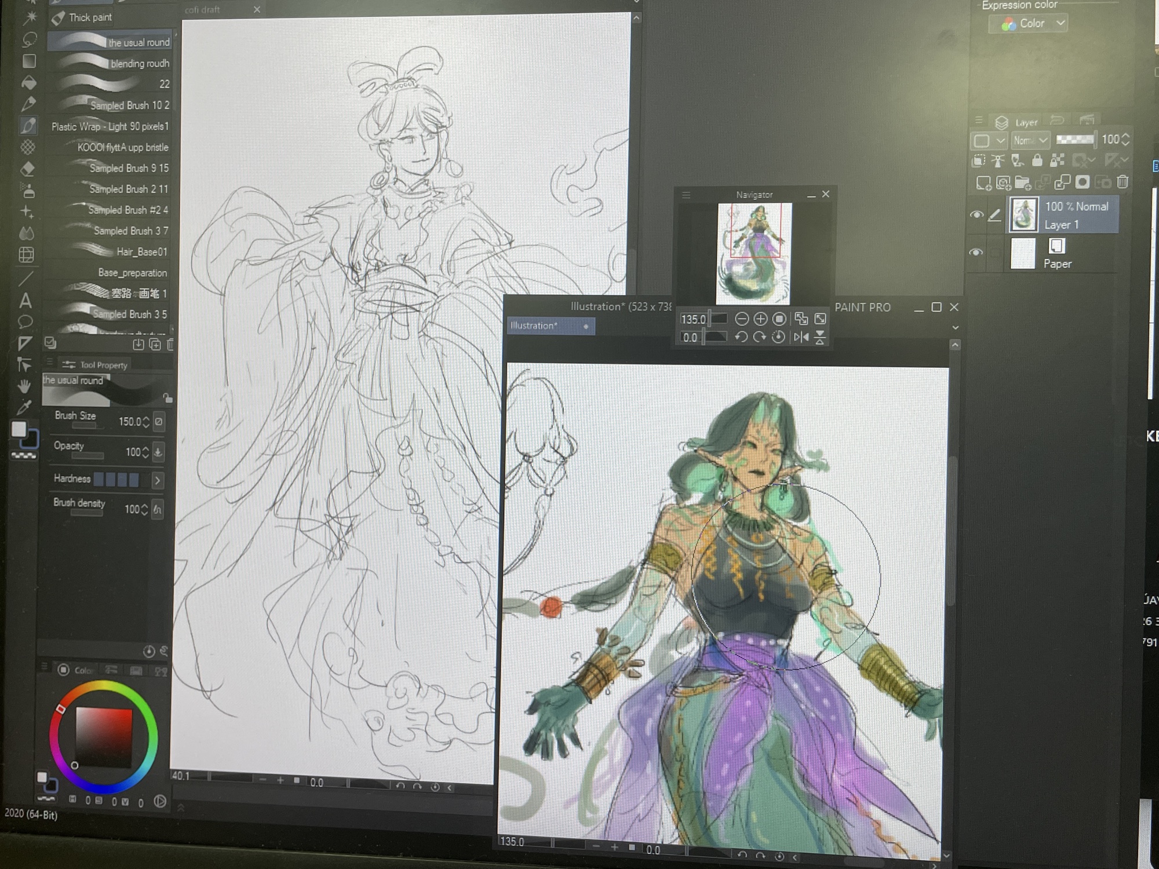Viewport: 1159px width, 869px height.
Task: Select the Hand move tool
Action: [x=24, y=386]
